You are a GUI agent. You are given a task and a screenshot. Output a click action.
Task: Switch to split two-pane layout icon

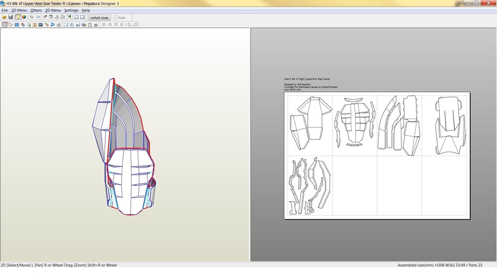76,17
